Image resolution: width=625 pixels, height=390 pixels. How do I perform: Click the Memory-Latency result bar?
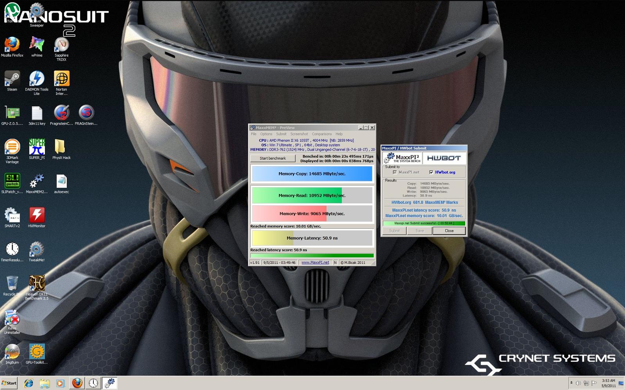click(312, 238)
